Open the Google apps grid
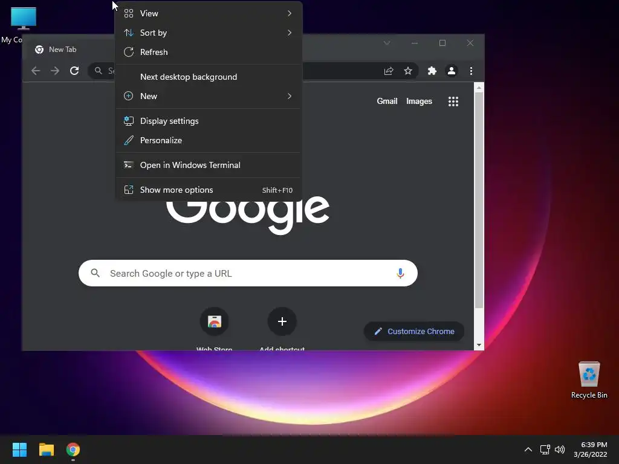The height and width of the screenshot is (464, 619). tap(453, 101)
